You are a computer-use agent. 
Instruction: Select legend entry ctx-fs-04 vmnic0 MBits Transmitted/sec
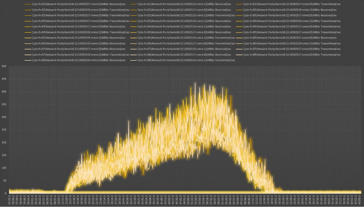(288, 26)
